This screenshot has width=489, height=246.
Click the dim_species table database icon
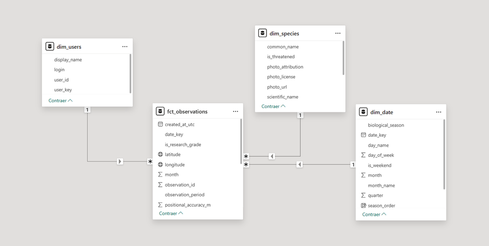(262, 33)
